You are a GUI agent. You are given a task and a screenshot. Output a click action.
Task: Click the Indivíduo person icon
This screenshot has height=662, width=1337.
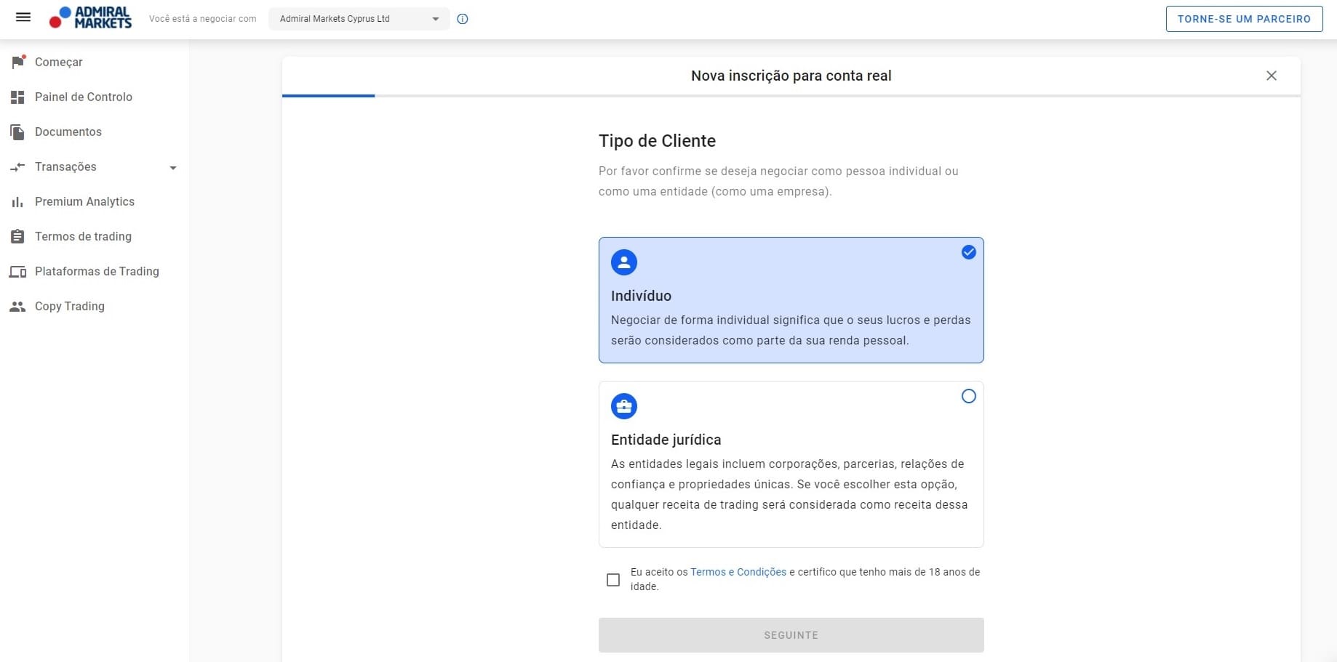click(x=624, y=262)
